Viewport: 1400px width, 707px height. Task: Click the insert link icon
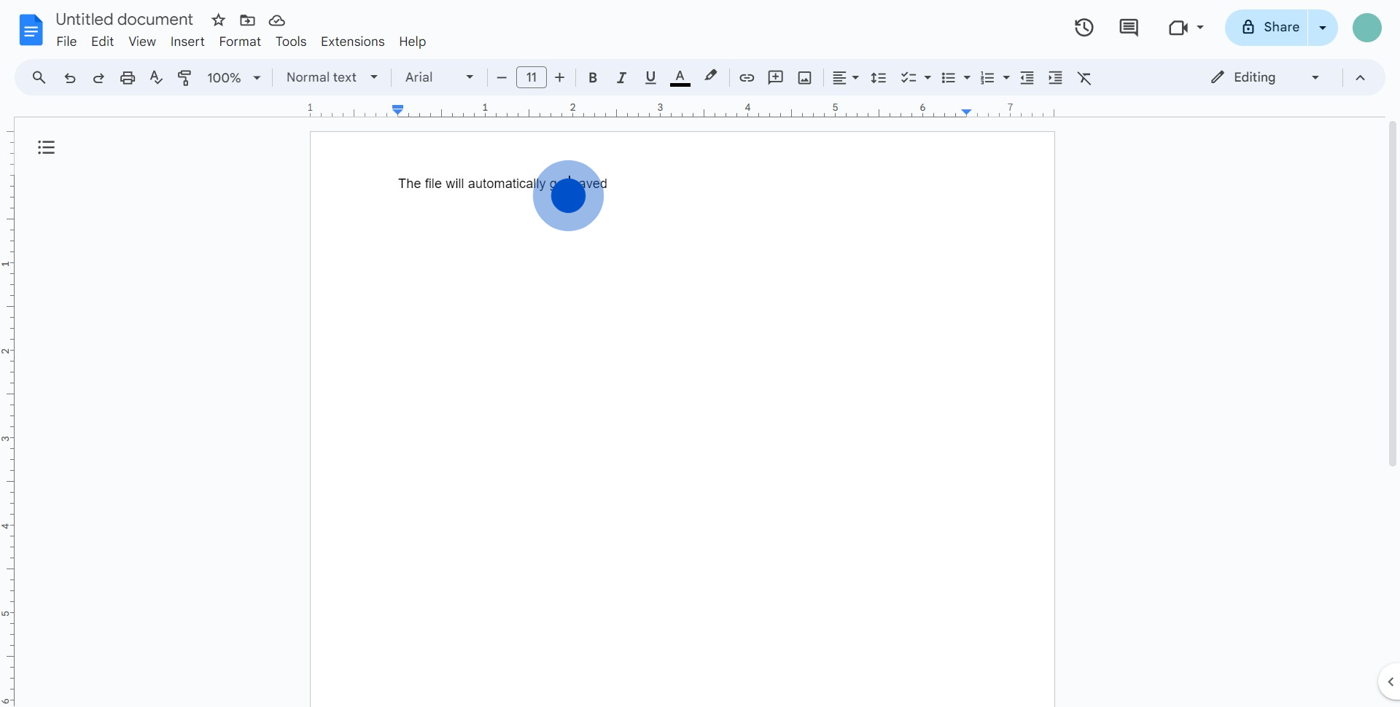click(x=746, y=78)
